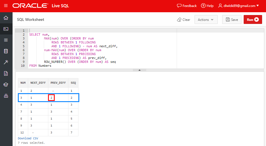The image size is (266, 146).
Task: Click SQL Worksheet heading
Action: coord(30,19)
